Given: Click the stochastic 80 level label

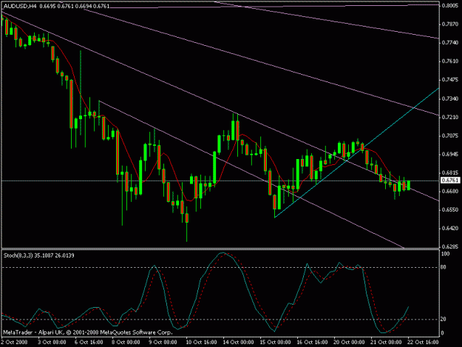Looking at the screenshot, I should coord(444,267).
